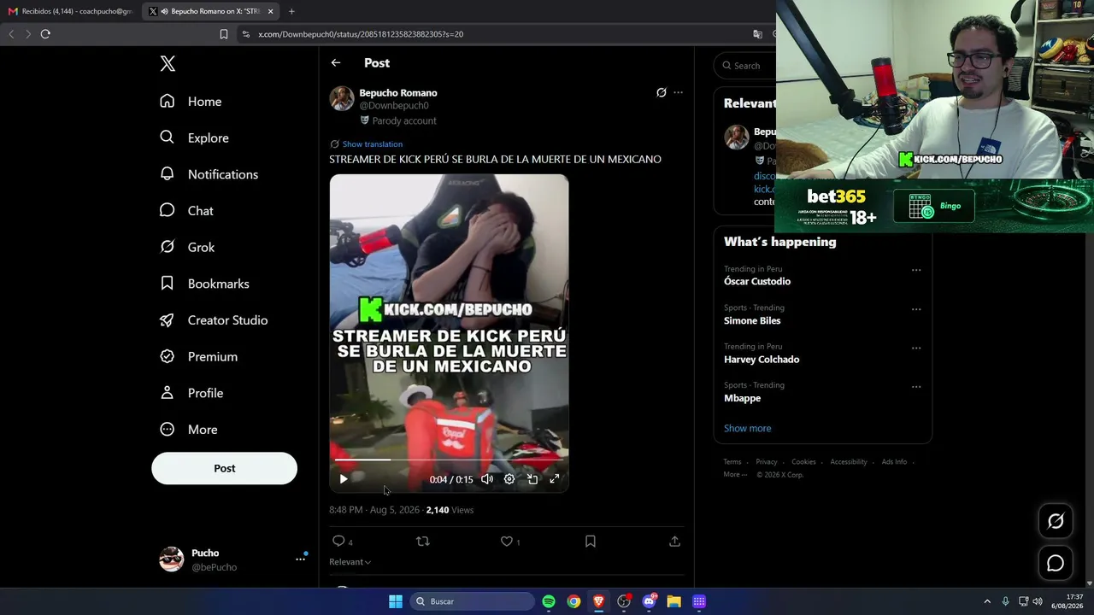The image size is (1094, 615).
Task: Open the Explore page
Action: point(194,138)
